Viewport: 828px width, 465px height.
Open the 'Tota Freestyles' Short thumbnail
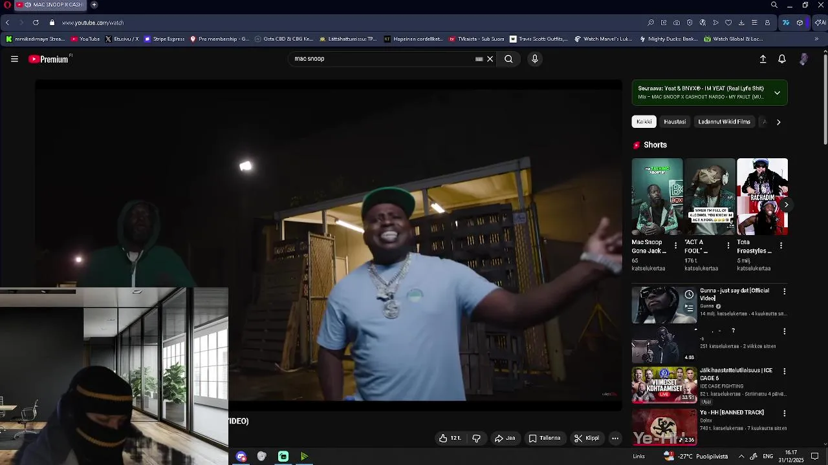click(x=762, y=196)
